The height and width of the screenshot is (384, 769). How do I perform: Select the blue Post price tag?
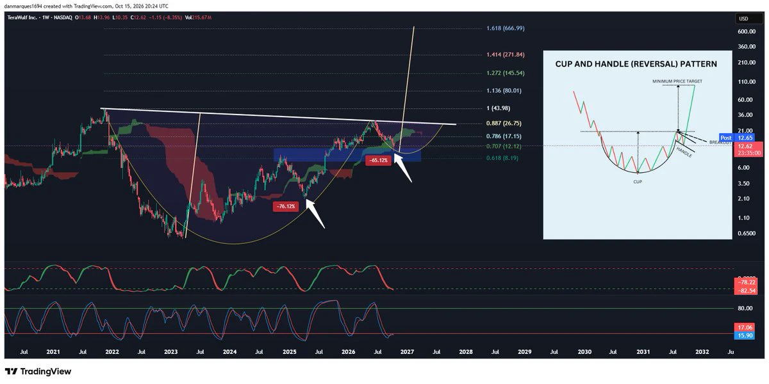726,138
